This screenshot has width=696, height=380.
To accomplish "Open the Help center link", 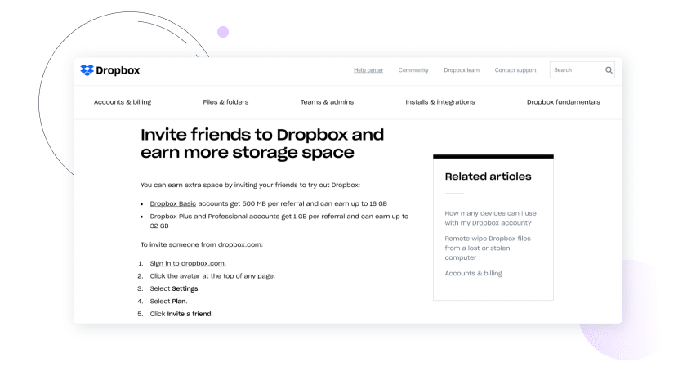I will pyautogui.click(x=368, y=70).
